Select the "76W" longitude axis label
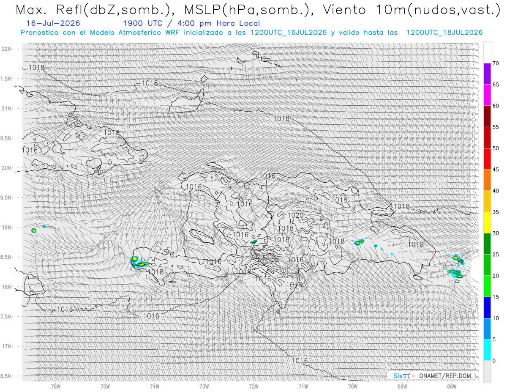This screenshot has width=507, height=392. [55, 386]
